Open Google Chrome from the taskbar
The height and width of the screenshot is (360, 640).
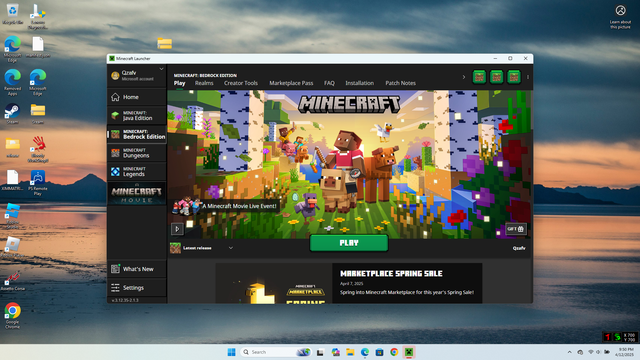click(x=394, y=352)
